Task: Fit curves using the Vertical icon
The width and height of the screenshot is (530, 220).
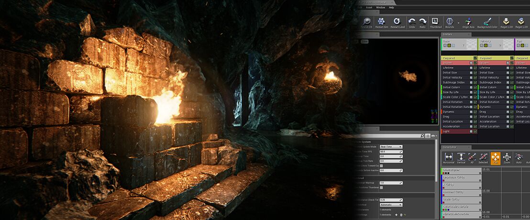Action: tap(461, 157)
